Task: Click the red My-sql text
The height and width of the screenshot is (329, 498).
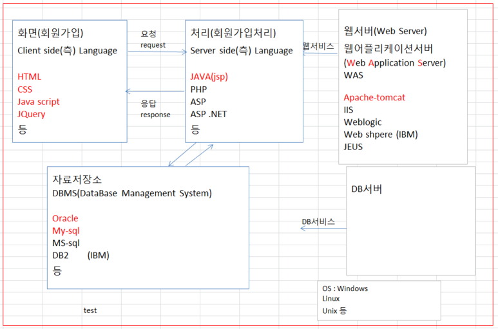Action: coord(66,230)
